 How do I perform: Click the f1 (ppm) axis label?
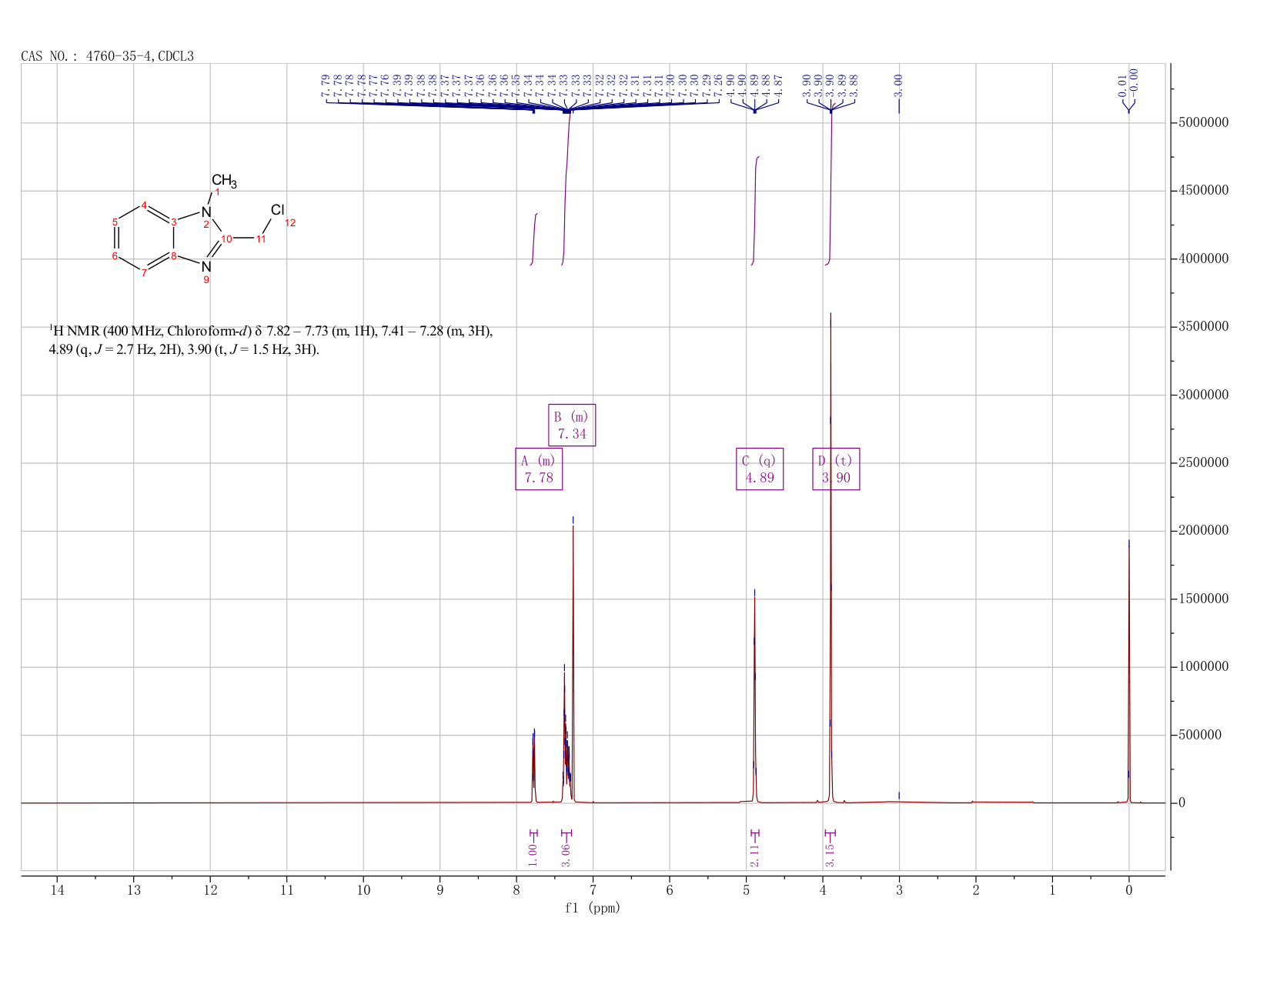pos(593,908)
